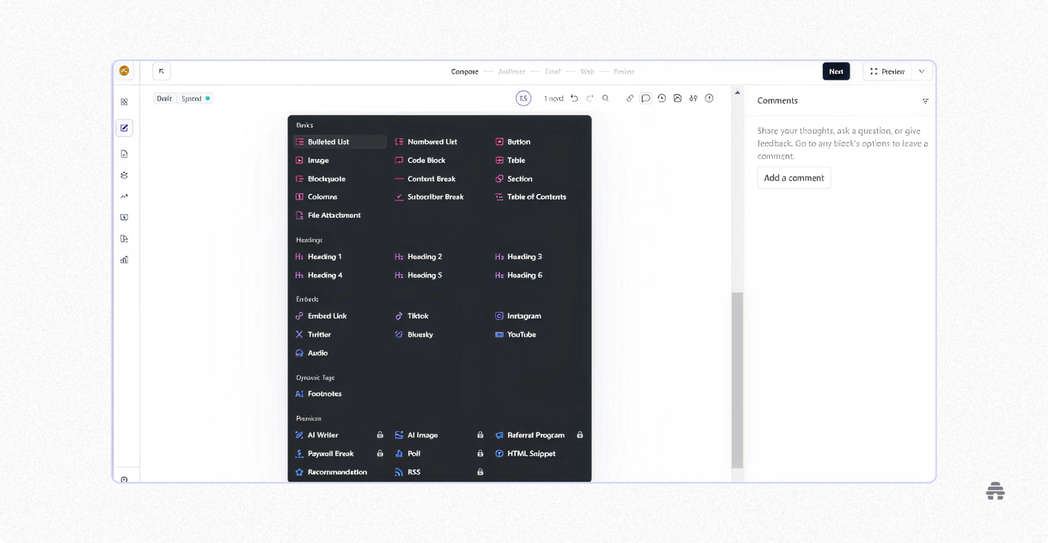Screen dimensions: 1048x543
Task: Click the Add a comment button
Action: [x=794, y=178]
